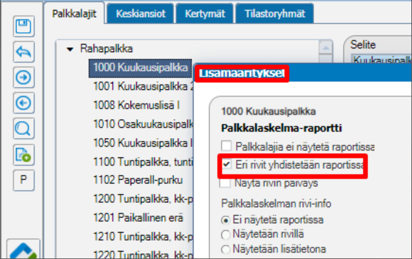Select 1100 Tuntipalkka, tunti row
This screenshot has height=259, width=412.
[x=143, y=162]
